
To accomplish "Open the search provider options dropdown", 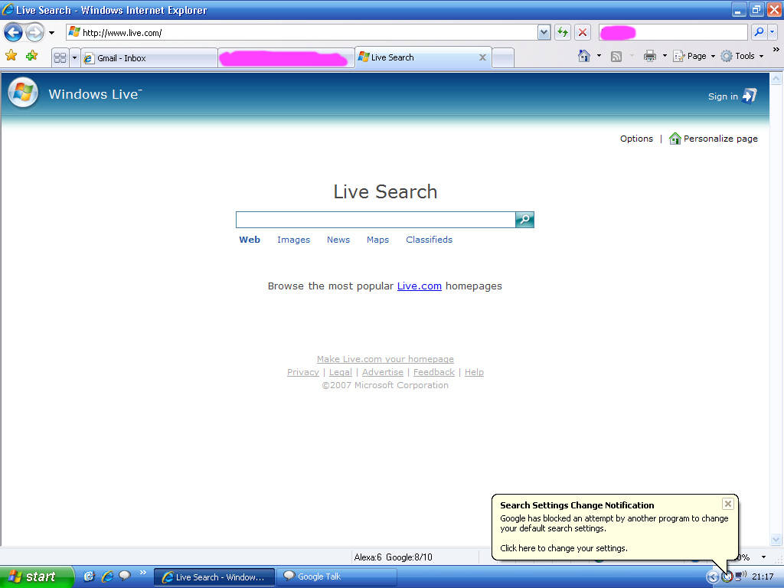I will [x=772, y=32].
